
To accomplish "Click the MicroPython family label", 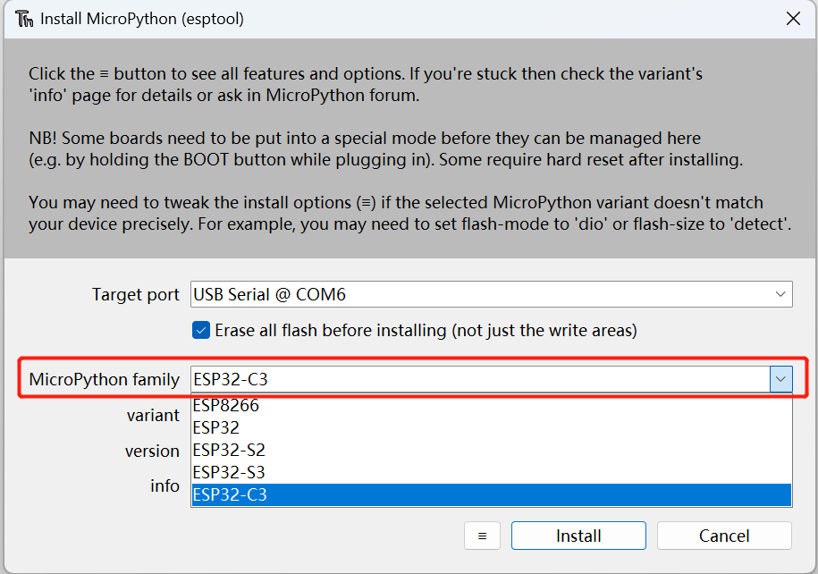I will [x=105, y=379].
